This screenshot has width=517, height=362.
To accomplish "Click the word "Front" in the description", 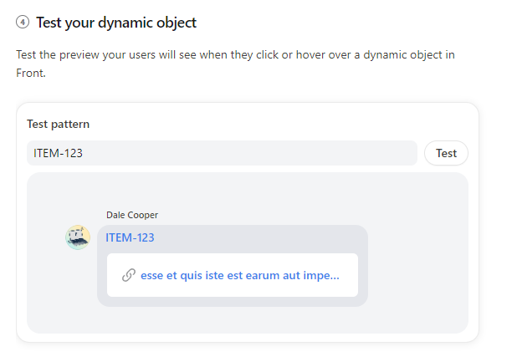I will [32, 73].
